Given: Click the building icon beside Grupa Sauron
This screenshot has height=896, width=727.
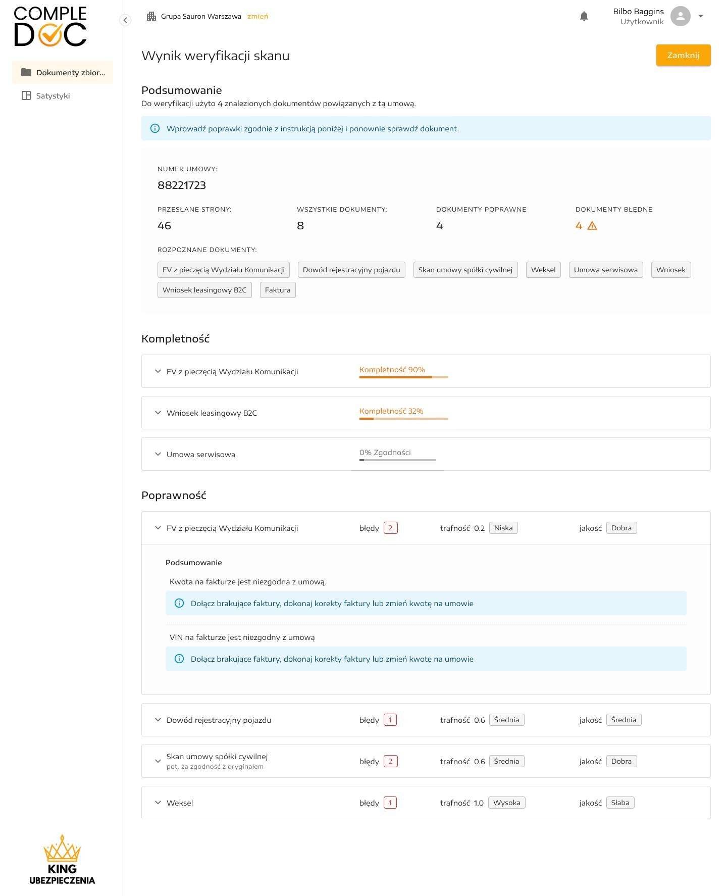Looking at the screenshot, I should tap(151, 17).
